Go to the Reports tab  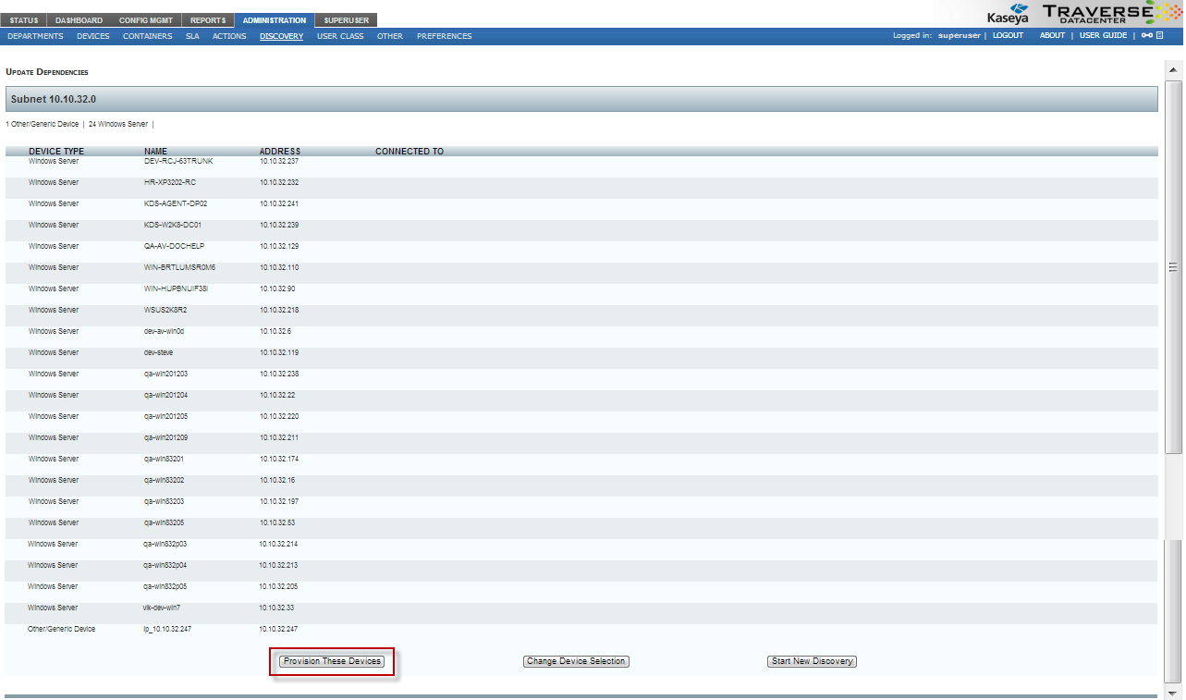208,20
